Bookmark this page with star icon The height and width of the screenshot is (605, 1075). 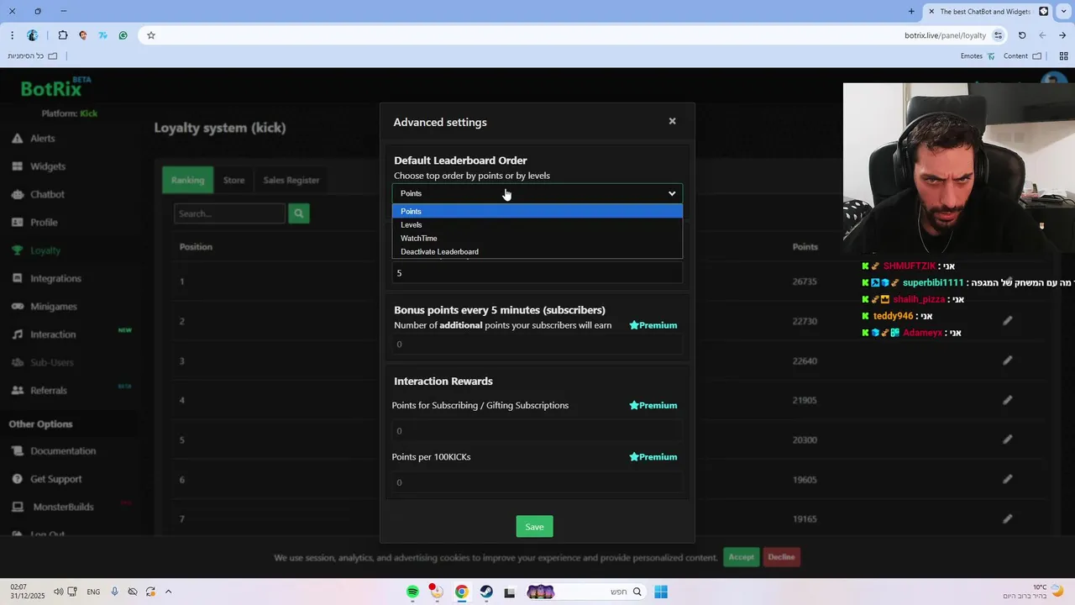[151, 35]
